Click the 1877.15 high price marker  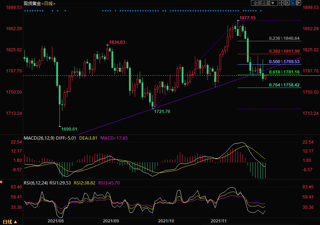[247, 18]
